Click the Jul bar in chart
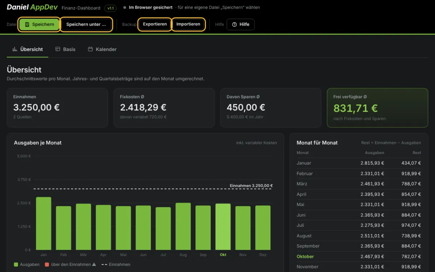435x272 pixels. 163,228
